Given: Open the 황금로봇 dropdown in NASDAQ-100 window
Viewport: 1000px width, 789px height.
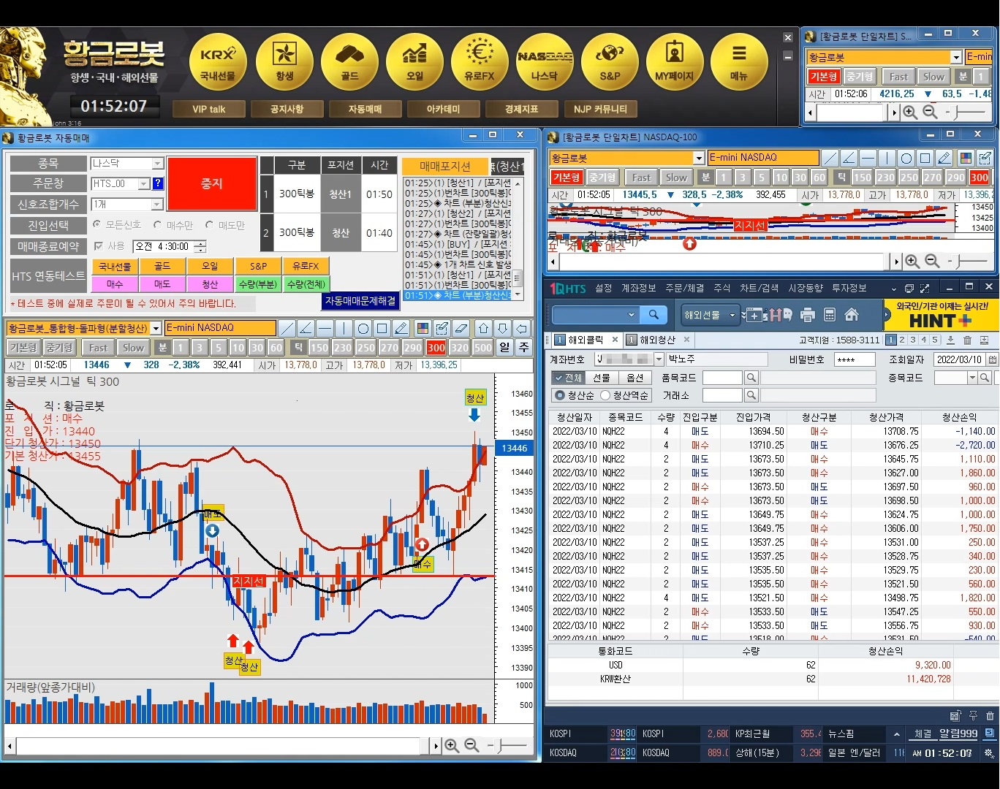Looking at the screenshot, I should [x=698, y=158].
